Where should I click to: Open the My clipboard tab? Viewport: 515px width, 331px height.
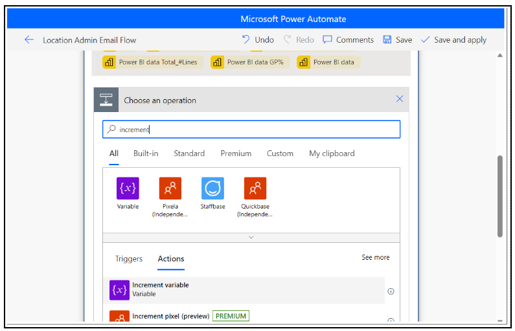(332, 154)
